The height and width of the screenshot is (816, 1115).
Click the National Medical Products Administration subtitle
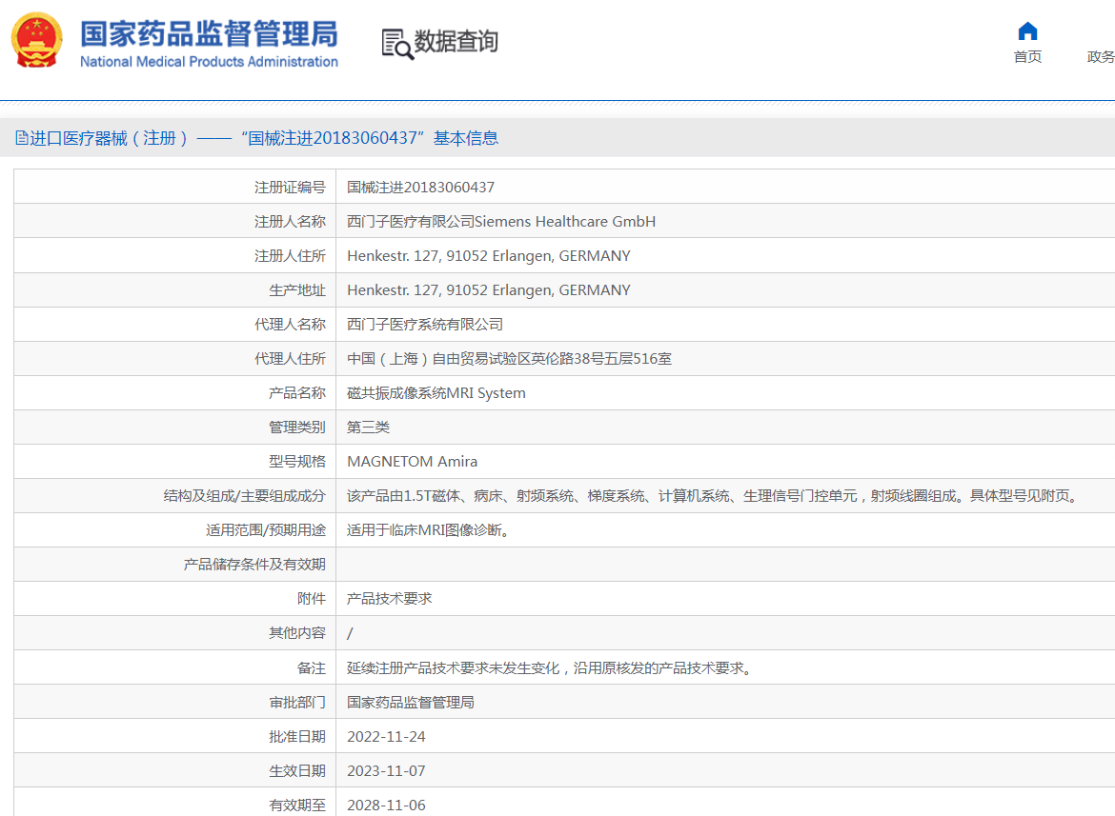(209, 62)
